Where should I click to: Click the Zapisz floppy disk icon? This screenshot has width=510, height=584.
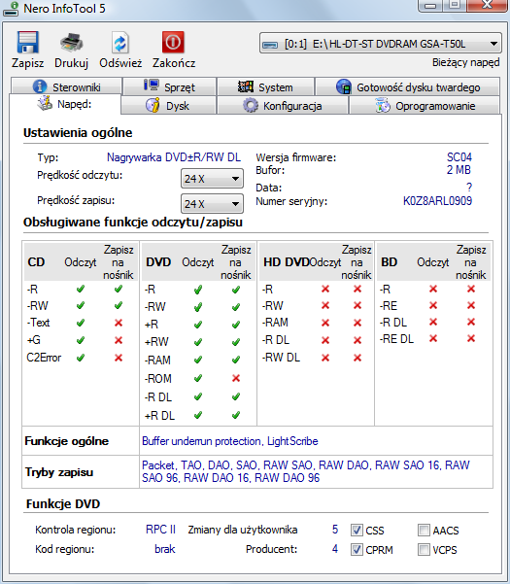click(27, 42)
